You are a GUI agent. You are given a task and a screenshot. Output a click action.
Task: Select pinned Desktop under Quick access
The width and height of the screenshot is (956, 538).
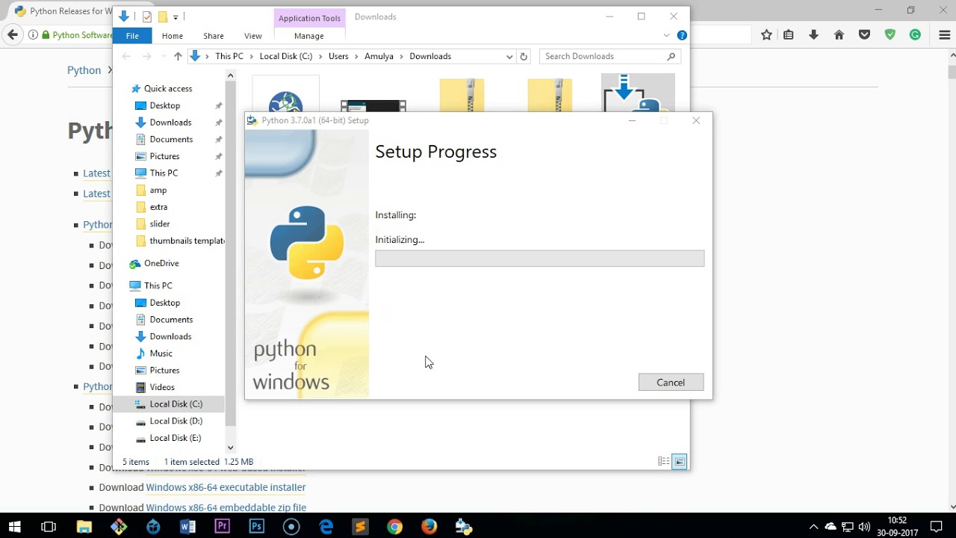point(164,105)
